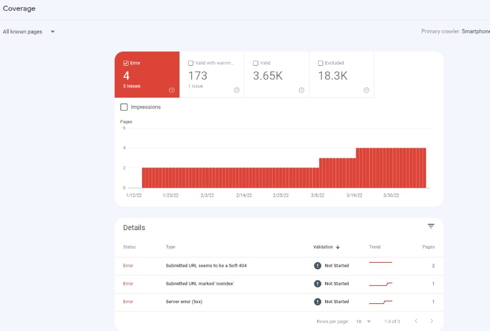Uncheck the Error checkbox
This screenshot has width=490, height=331.
click(x=126, y=63)
